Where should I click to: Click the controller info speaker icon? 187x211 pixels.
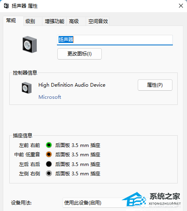pos(27,88)
